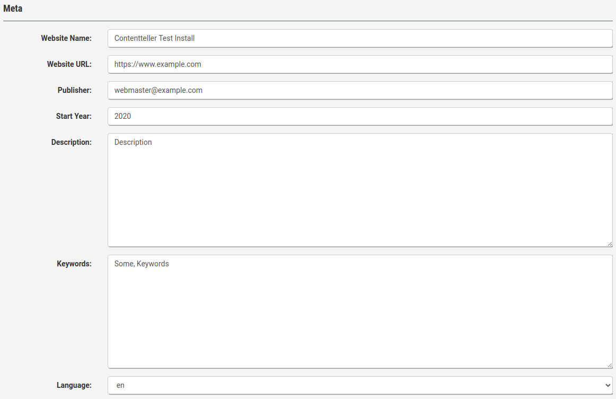The height and width of the screenshot is (399, 616).
Task: Click the 'Website URL:' label
Action: (x=69, y=64)
